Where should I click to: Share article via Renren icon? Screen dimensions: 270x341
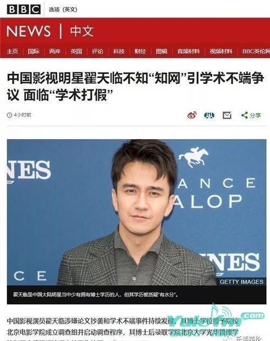coord(209,115)
